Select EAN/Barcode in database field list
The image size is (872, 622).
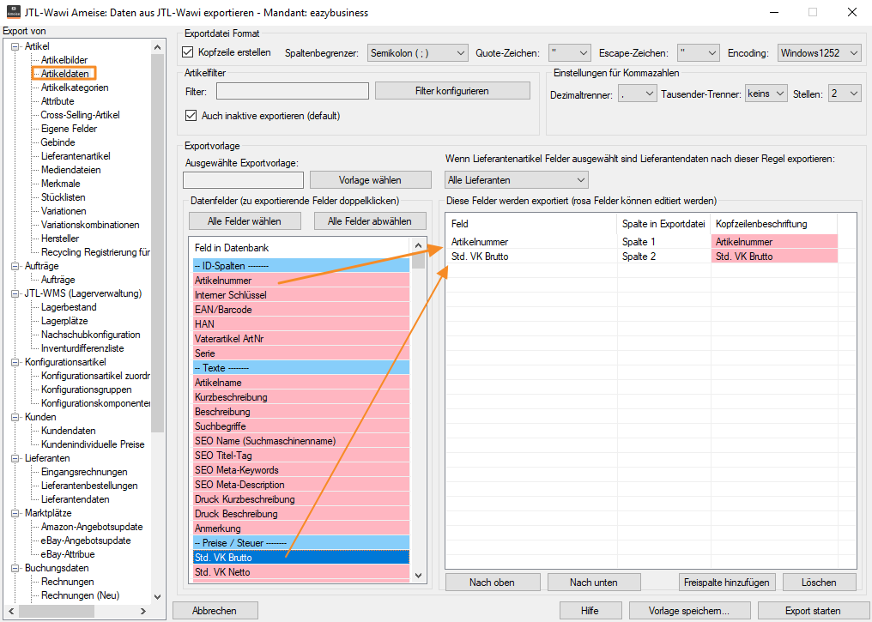pyautogui.click(x=301, y=310)
